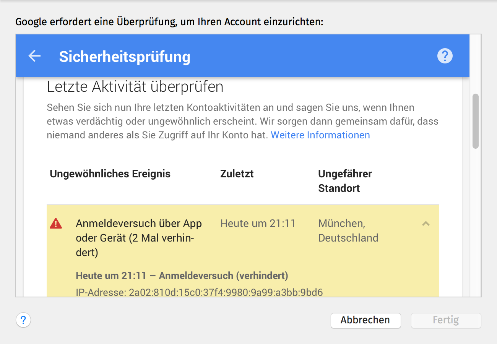Click the vertical scrollbar thumb of the web view

click(x=476, y=121)
